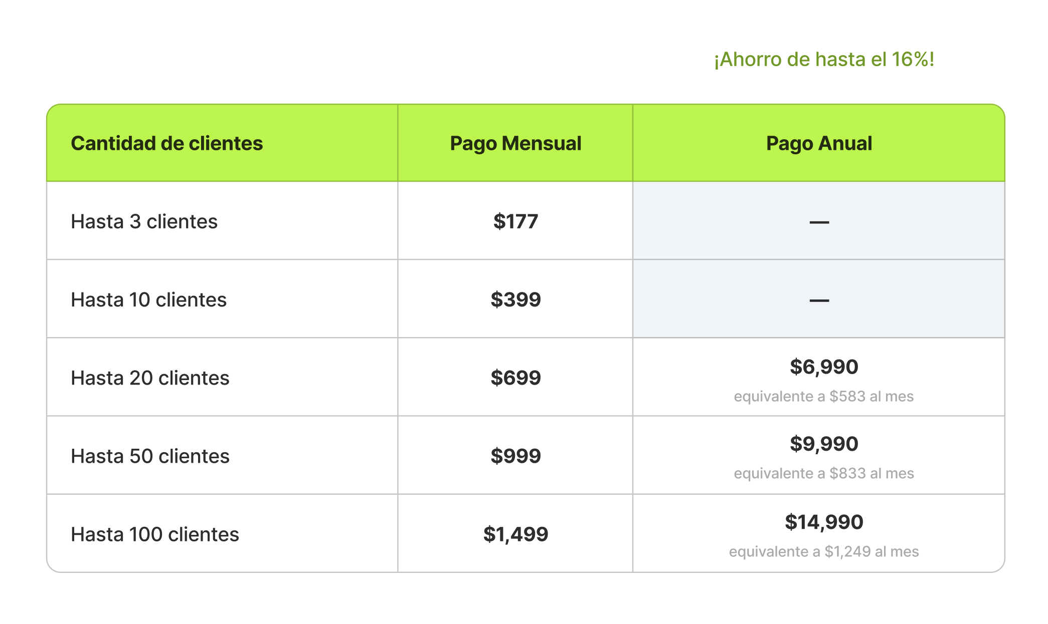Image resolution: width=1048 pixels, height=624 pixels.
Task: Pick the $999 monthly price
Action: (515, 456)
